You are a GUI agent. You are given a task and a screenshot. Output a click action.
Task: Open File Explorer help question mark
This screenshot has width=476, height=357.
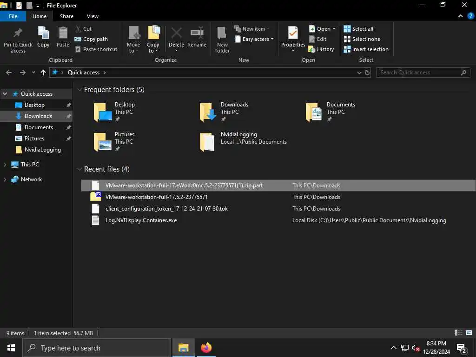pyautogui.click(x=470, y=16)
